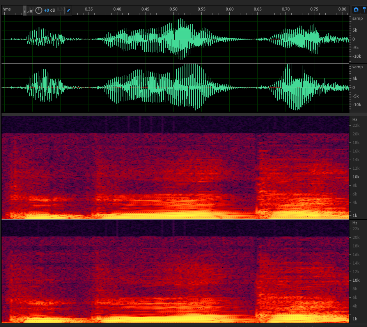Click the 10k tick on lower frequency scale
The height and width of the screenshot is (327, 367).
(x=356, y=280)
